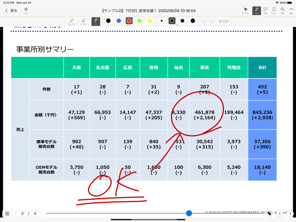This screenshot has height=222, width=296.
Task: Open the search magnifier icon
Action: click(282, 11)
